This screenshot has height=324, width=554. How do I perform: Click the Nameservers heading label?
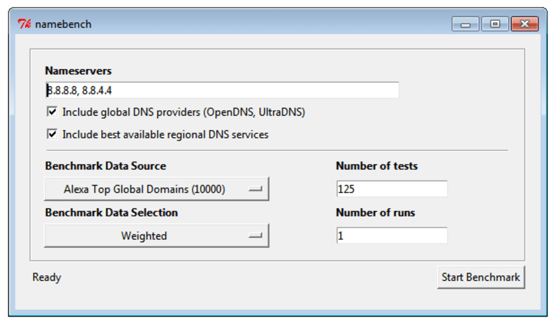click(x=78, y=71)
